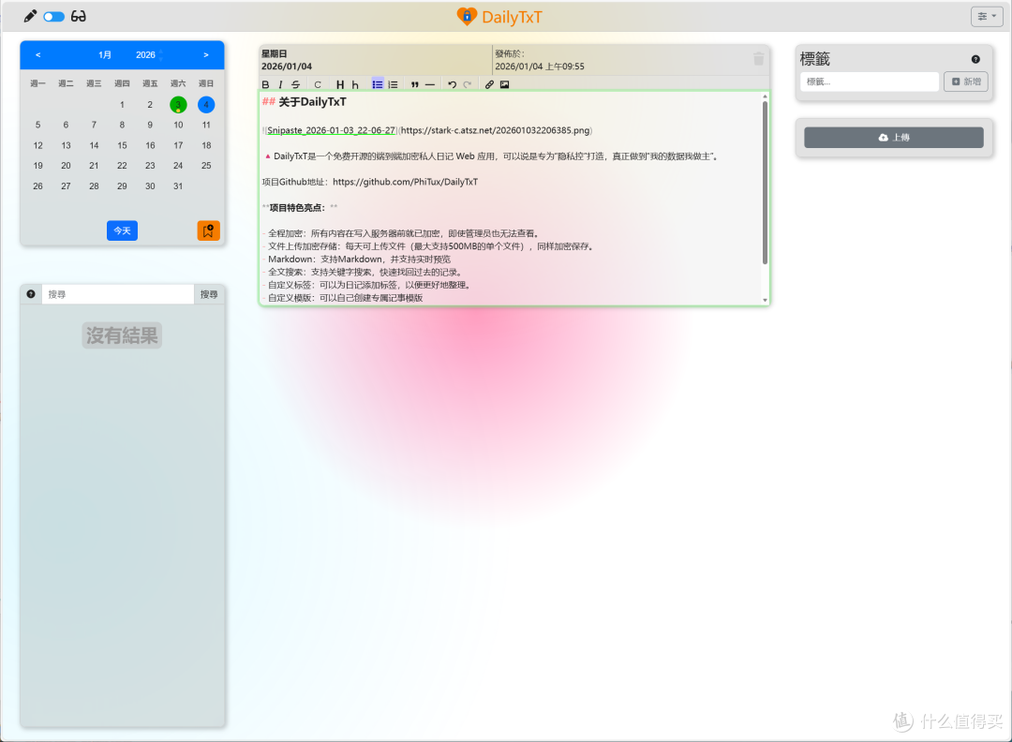The width and height of the screenshot is (1012, 742).
Task: Click the 关于DailyTxT heading text
Action: click(x=312, y=102)
